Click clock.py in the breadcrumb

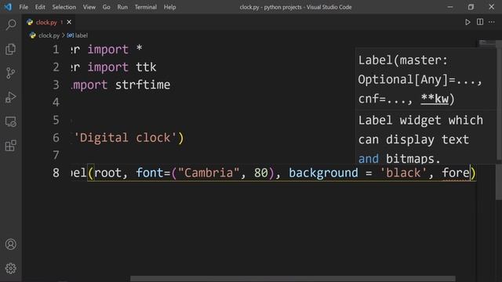[x=49, y=35]
